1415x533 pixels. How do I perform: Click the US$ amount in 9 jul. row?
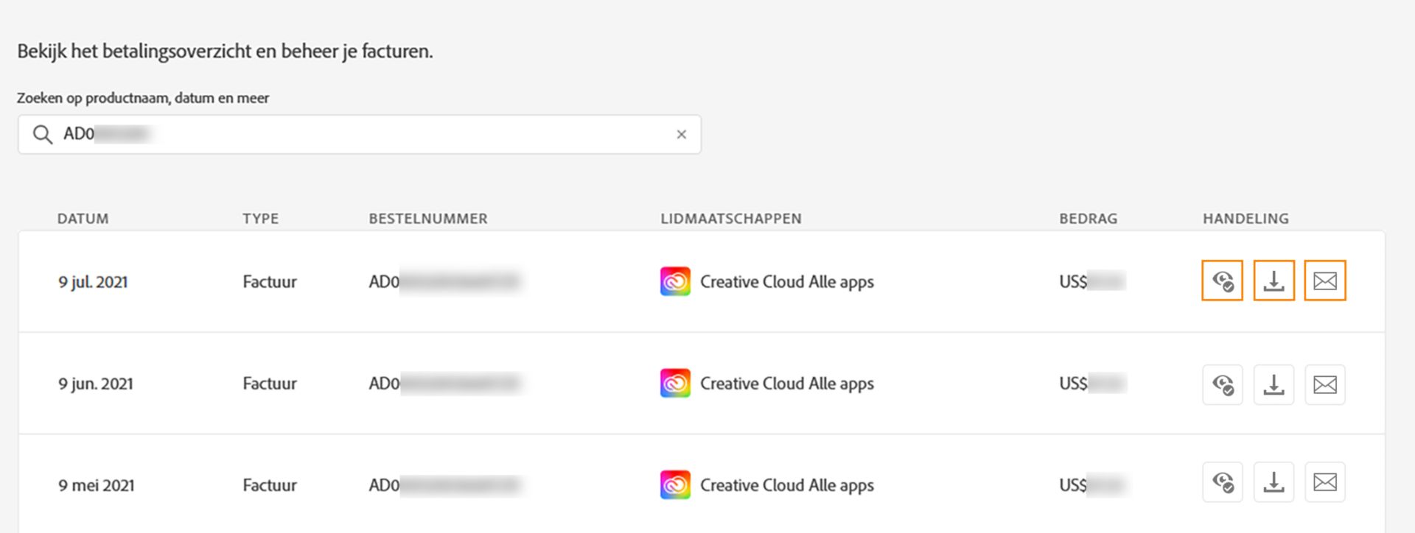(x=1092, y=282)
